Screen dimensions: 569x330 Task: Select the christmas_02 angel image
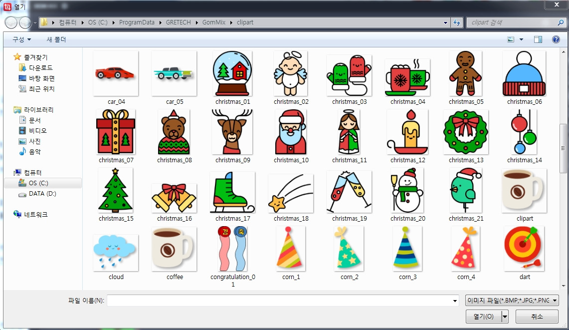point(291,74)
